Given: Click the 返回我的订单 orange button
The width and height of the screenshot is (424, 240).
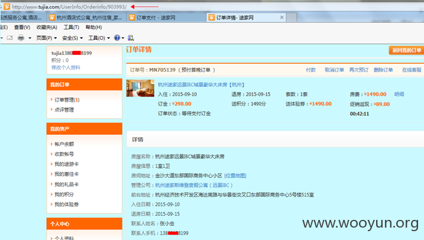Looking at the screenshot, I should click(x=406, y=50).
